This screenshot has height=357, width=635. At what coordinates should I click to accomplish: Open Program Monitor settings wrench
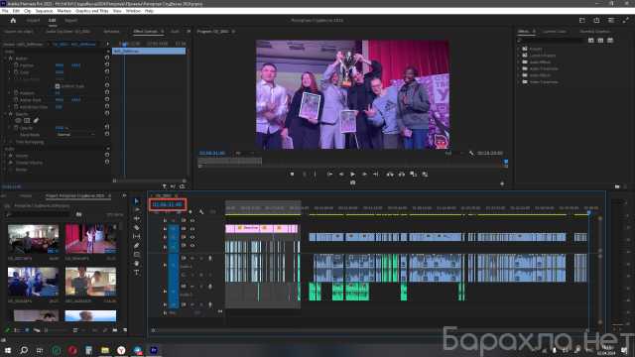coord(471,153)
